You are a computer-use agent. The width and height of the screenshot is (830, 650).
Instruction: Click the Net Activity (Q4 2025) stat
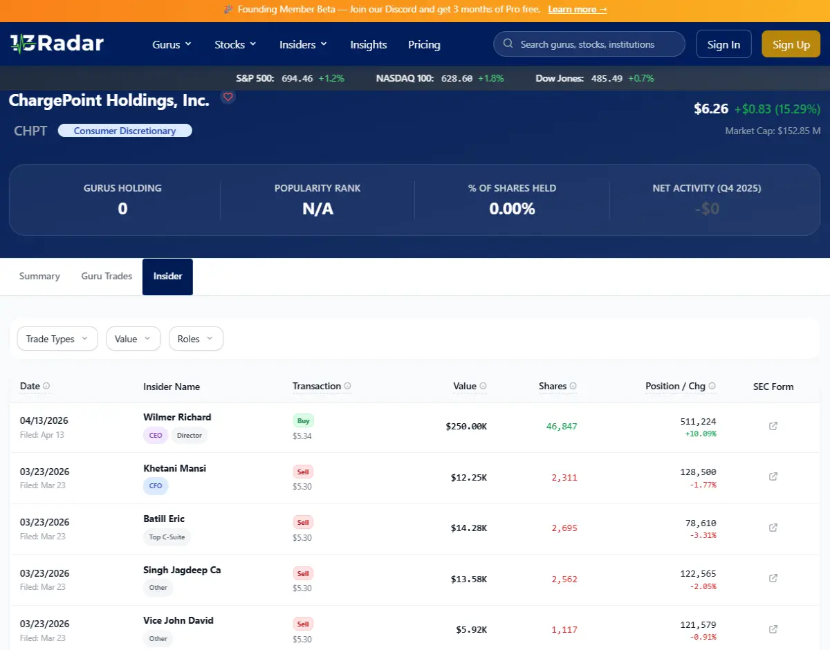click(707, 199)
